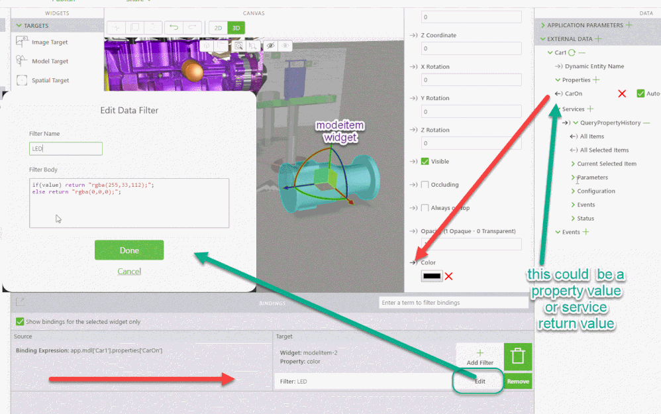Click the Image Target widget icon
The height and width of the screenshot is (414, 661).
[x=22, y=42]
